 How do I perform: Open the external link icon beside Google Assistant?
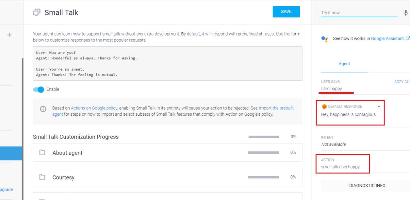click(408, 39)
